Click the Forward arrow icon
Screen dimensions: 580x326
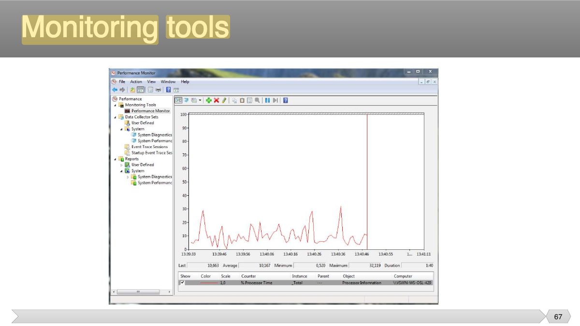pos(122,90)
